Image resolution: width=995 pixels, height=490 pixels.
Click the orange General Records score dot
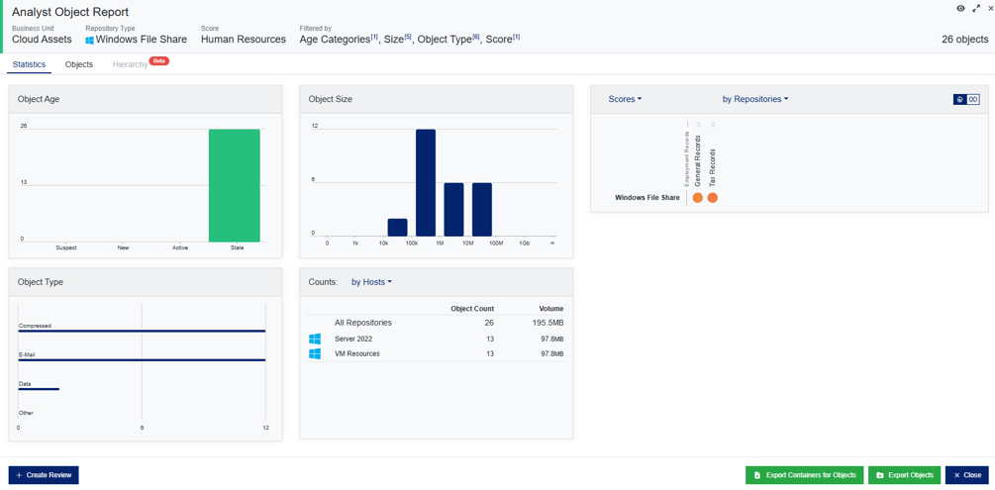697,197
